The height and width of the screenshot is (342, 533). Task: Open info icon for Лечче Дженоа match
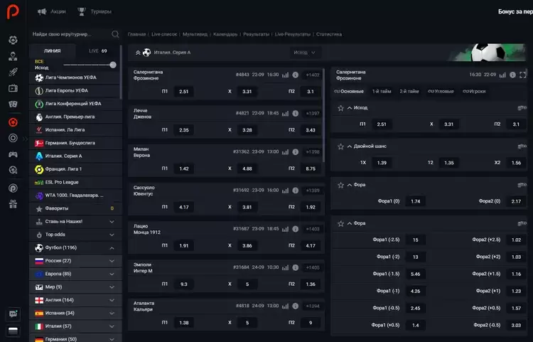(296, 113)
